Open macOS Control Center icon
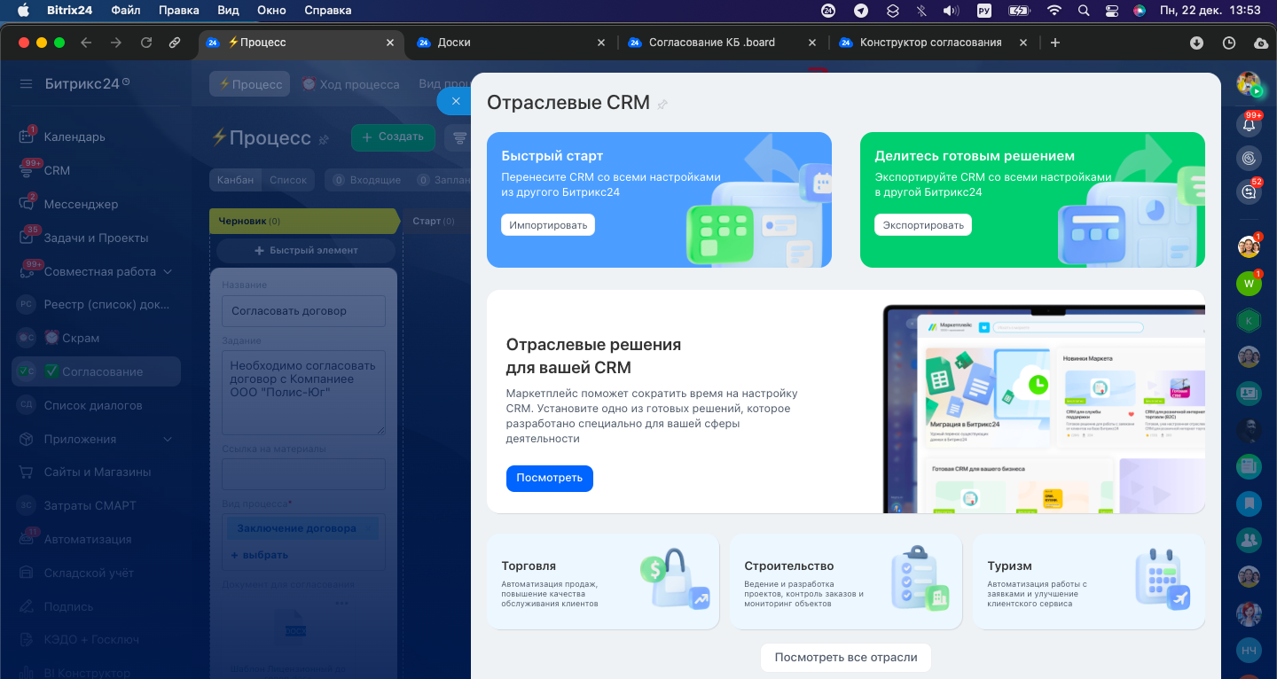 click(1112, 11)
